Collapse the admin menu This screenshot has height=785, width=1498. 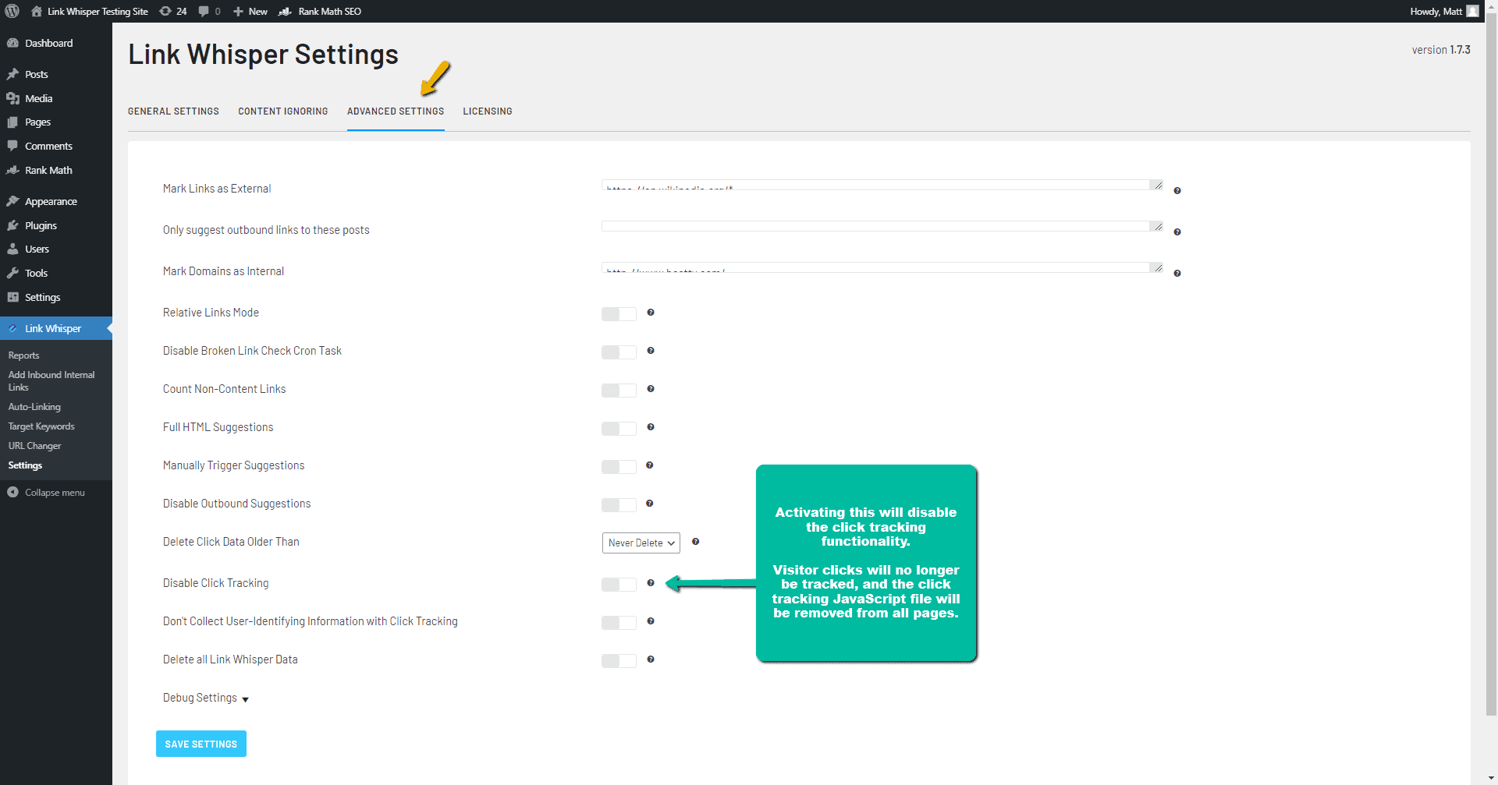coord(51,492)
